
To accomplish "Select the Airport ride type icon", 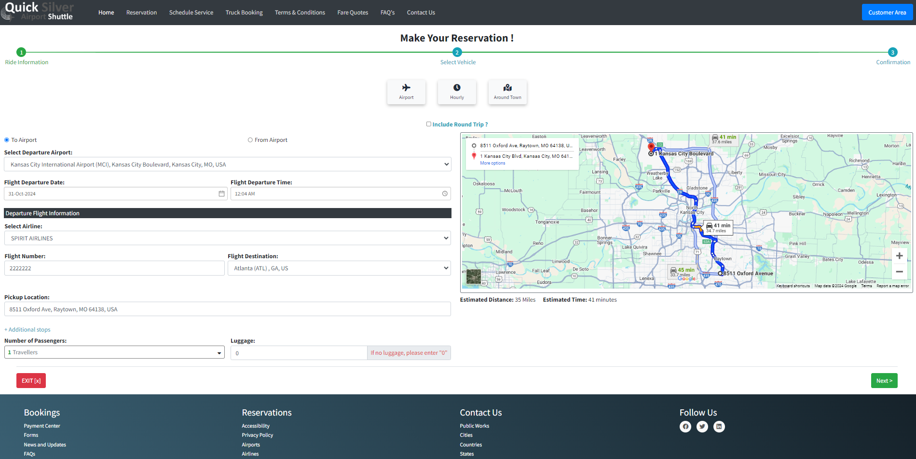I will tap(406, 92).
